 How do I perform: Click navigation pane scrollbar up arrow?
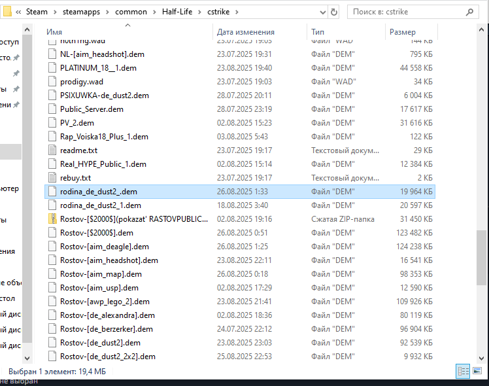point(27,30)
